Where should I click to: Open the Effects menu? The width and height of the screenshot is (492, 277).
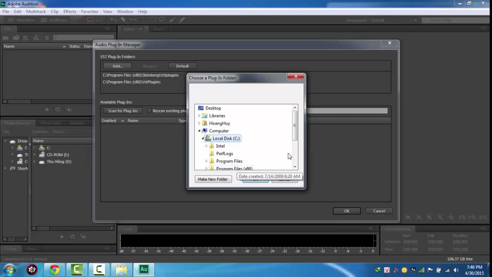coord(70,12)
